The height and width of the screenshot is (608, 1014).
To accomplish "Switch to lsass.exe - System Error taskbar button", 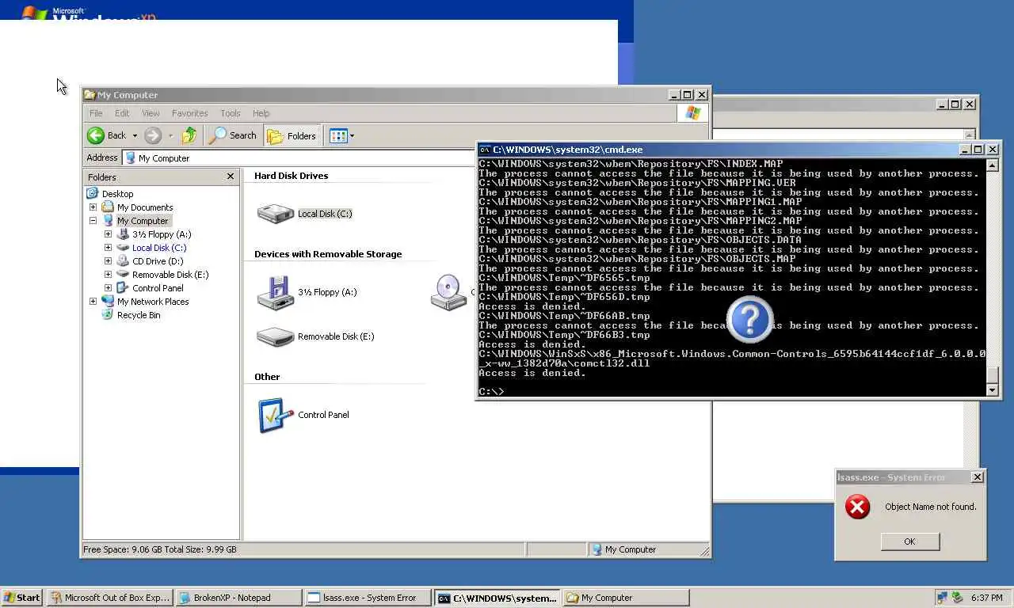I will [x=368, y=598].
